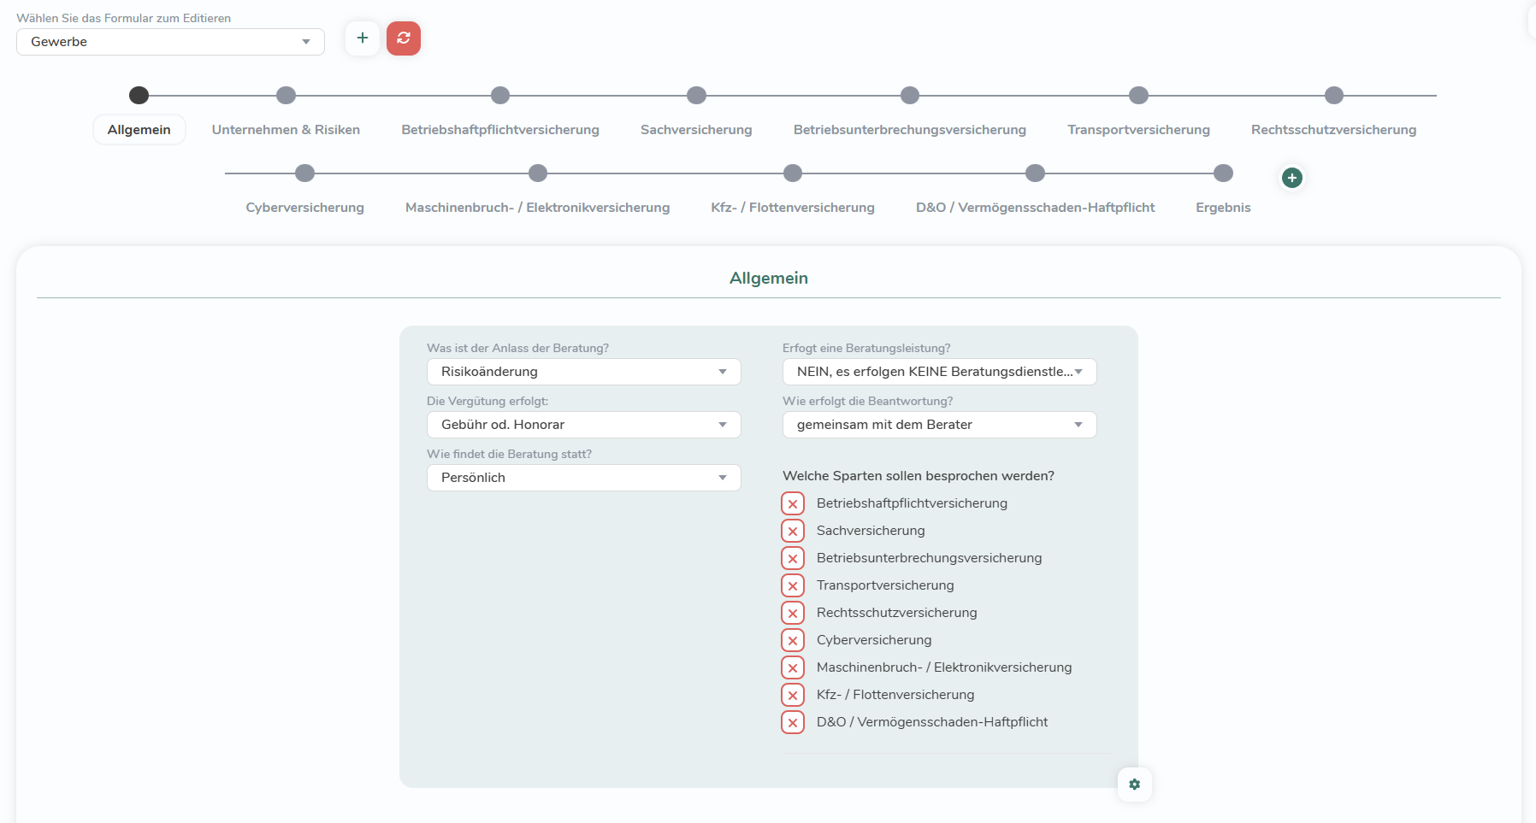Viewport: 1536px width, 823px height.
Task: Enable the Rechtsschutzversicherung checkbox
Action: click(x=793, y=614)
